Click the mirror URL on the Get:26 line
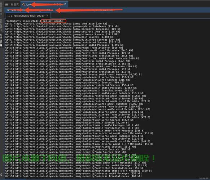210x180 pixels. tap(44, 90)
